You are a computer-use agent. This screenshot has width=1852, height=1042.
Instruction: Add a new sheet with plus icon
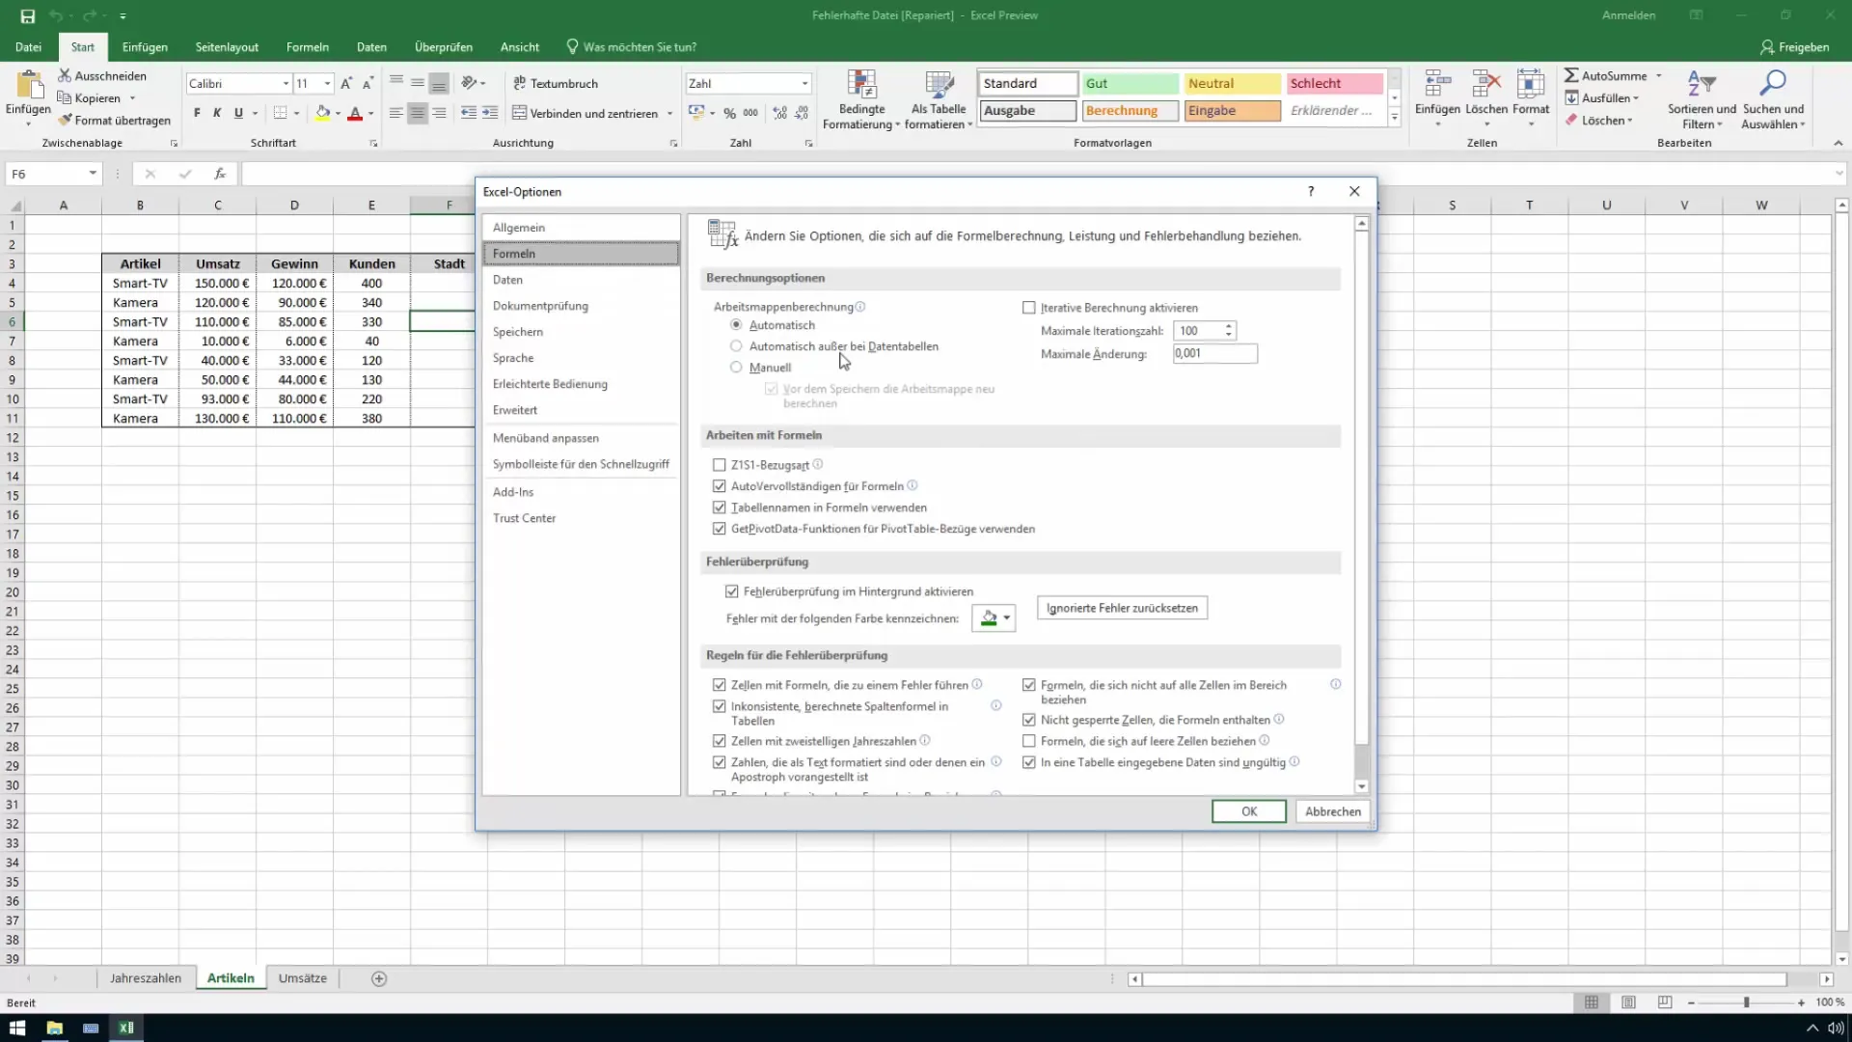379,978
